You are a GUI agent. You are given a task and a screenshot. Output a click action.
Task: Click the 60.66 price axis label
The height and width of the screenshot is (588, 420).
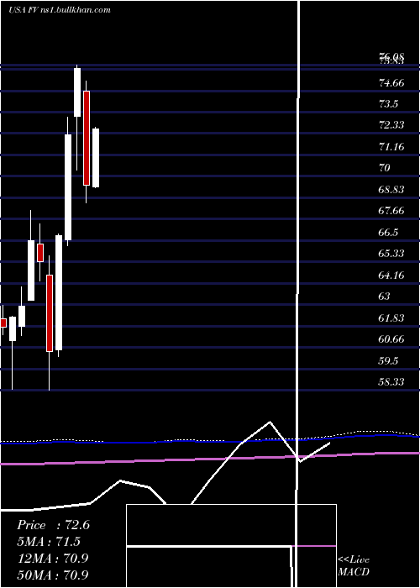pyautogui.click(x=391, y=339)
